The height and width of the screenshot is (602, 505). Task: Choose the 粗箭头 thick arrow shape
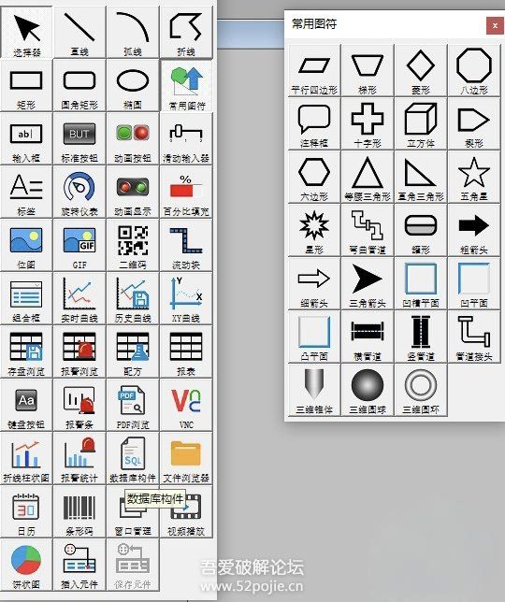(x=474, y=230)
